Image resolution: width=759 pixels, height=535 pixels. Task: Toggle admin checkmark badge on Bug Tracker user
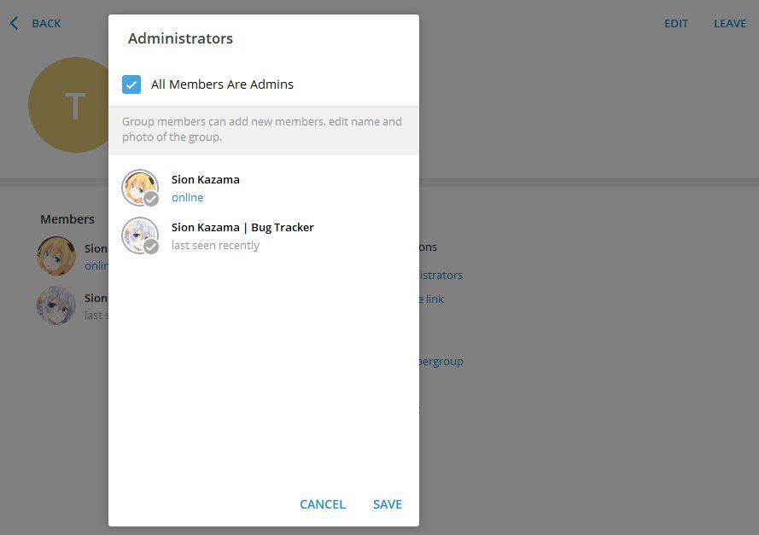[151, 247]
